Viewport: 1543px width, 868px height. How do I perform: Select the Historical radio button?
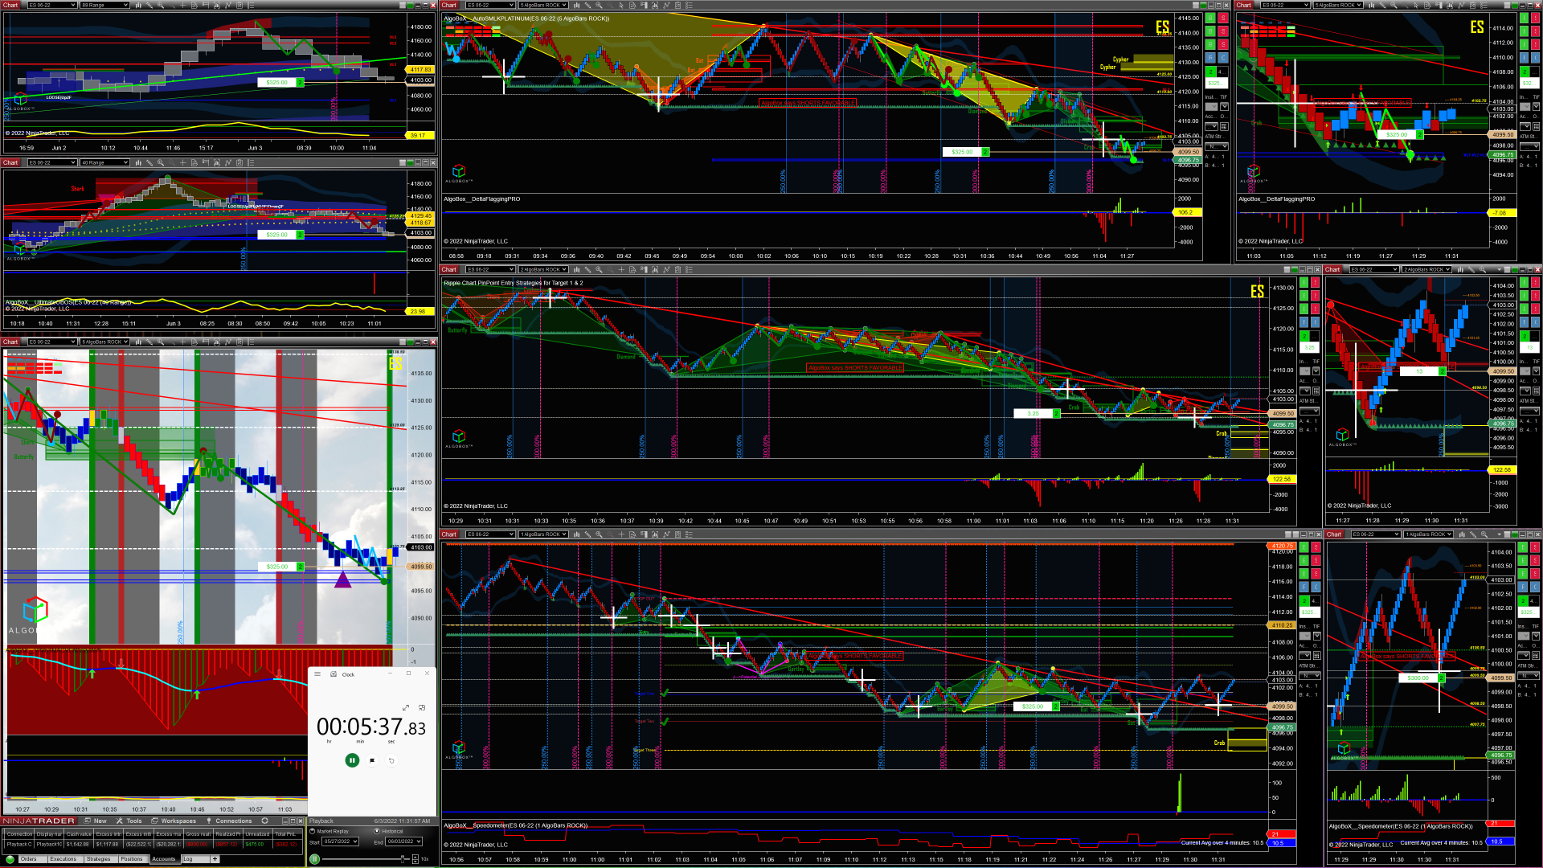click(377, 831)
